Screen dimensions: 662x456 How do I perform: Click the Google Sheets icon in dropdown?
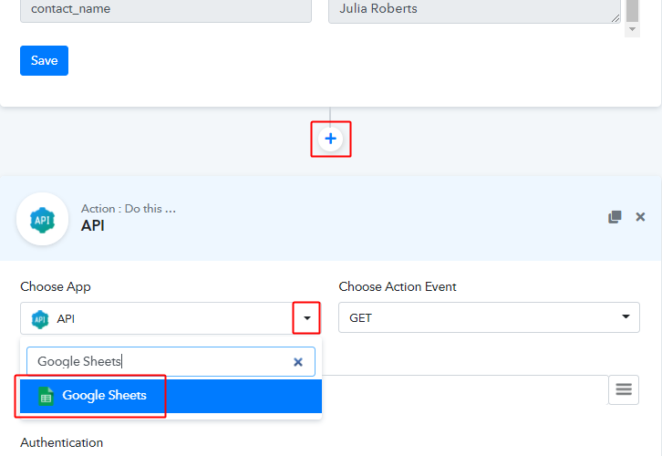tap(46, 397)
